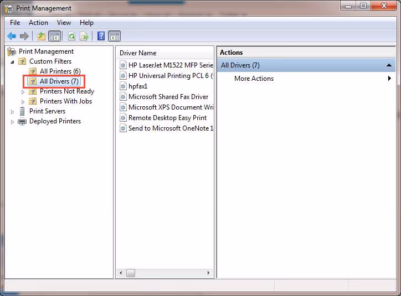401x296 pixels.
Task: Open More Actions submenu in Actions pane
Action: pyautogui.click(x=254, y=79)
